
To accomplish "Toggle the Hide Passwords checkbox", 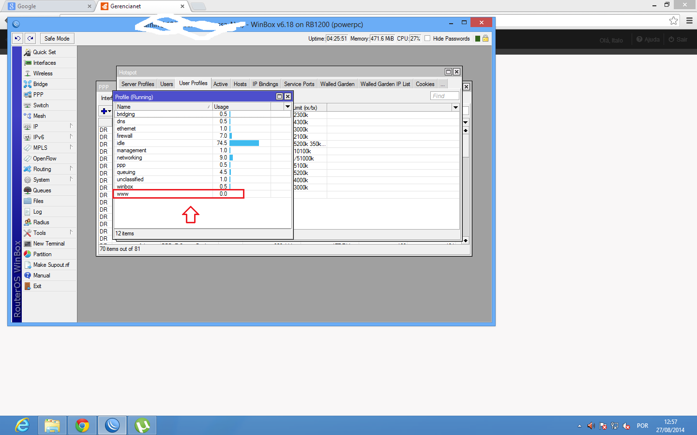I will (x=427, y=39).
